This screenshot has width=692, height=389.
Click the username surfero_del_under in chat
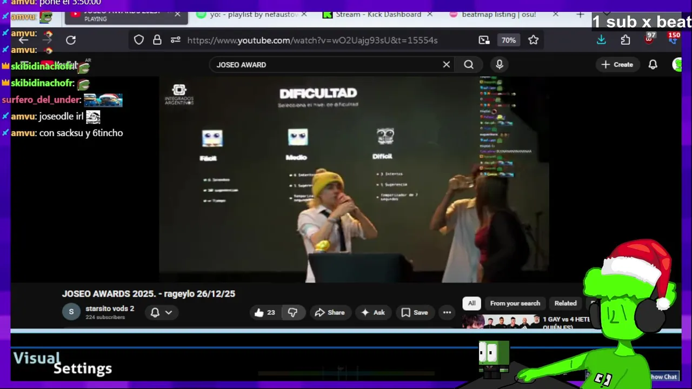click(41, 100)
